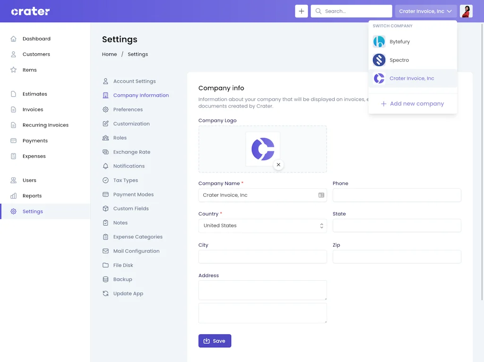Click the plus icon in top bar
The height and width of the screenshot is (362, 484).
pos(302,11)
